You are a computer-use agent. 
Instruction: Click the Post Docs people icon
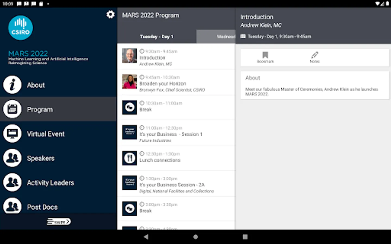pyautogui.click(x=12, y=206)
